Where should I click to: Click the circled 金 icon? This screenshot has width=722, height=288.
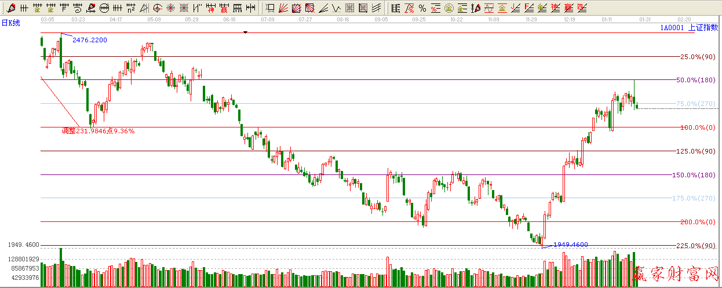click(448, 8)
